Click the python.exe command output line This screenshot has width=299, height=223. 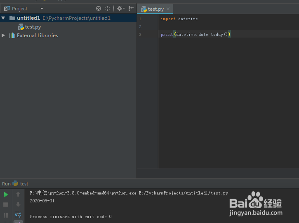[x=129, y=193]
